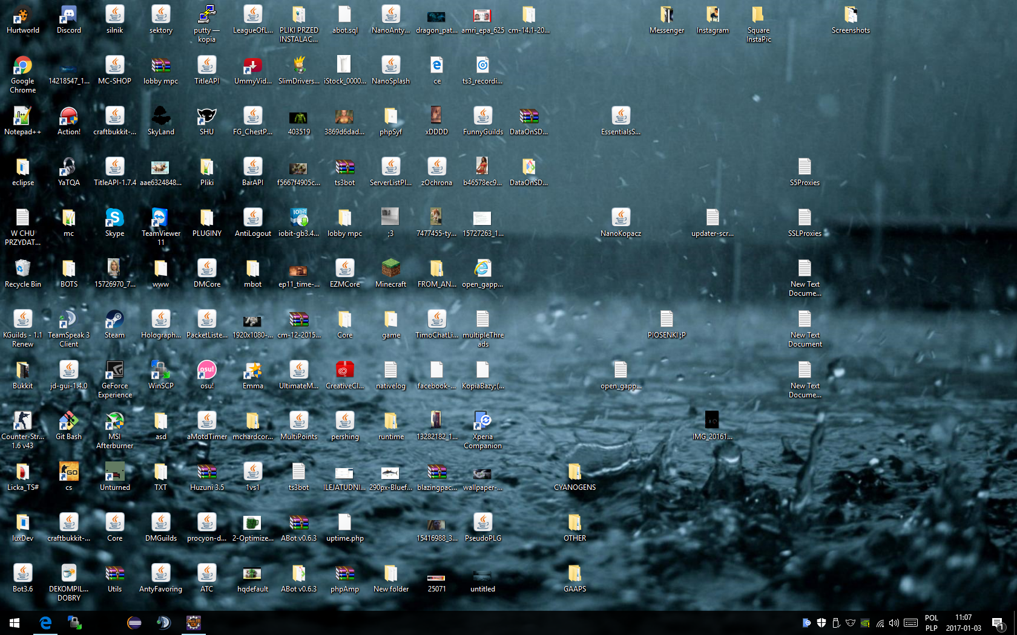Select the Git Bash icon

pyautogui.click(x=68, y=422)
